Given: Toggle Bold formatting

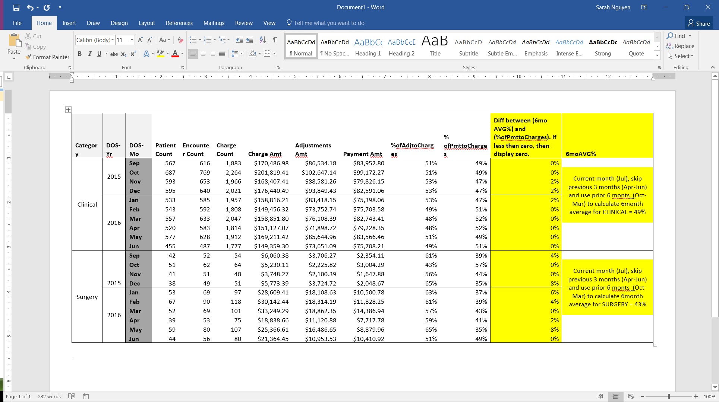Looking at the screenshot, I should tap(79, 54).
